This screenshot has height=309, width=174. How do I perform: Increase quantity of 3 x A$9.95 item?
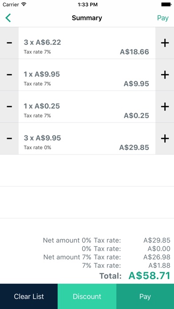click(x=165, y=139)
